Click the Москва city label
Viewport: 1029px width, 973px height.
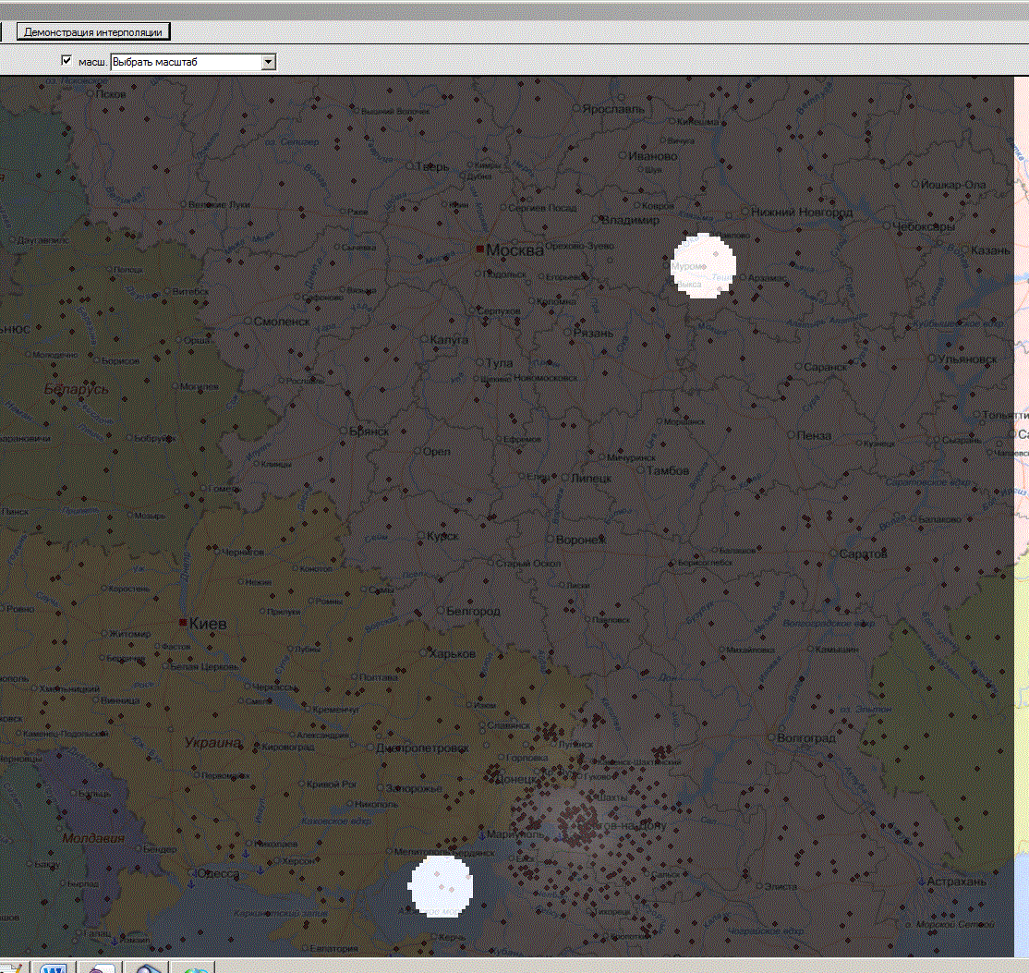point(515,250)
